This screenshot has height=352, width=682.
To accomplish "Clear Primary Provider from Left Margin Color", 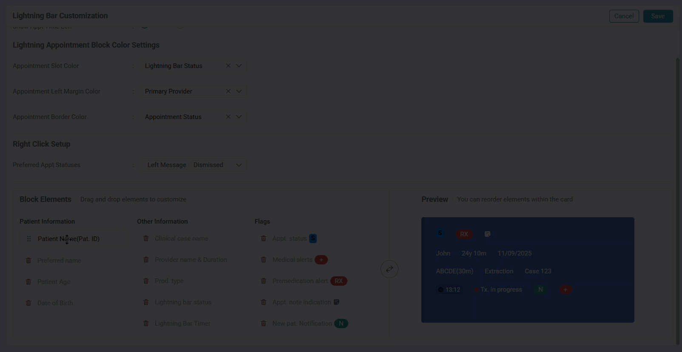I will pyautogui.click(x=228, y=91).
